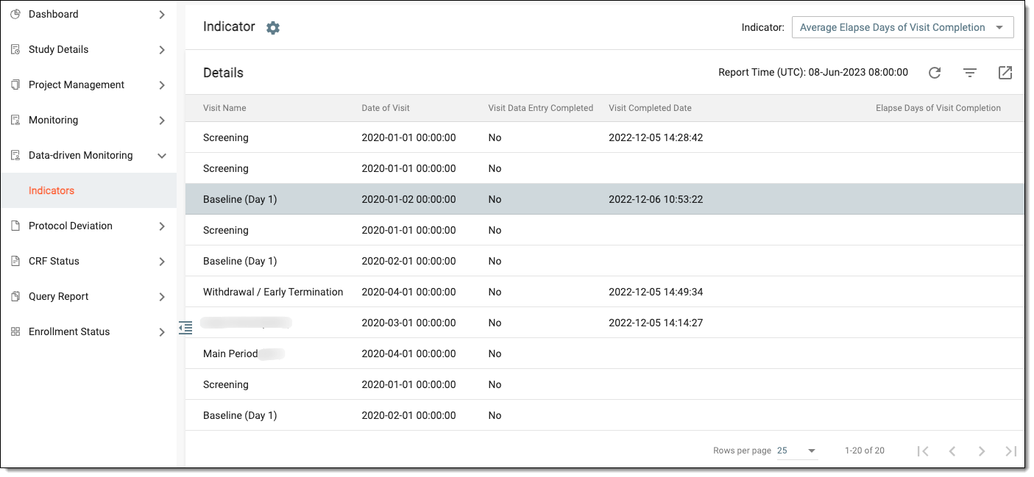Expand the Enrollment Status chevron

click(x=162, y=331)
